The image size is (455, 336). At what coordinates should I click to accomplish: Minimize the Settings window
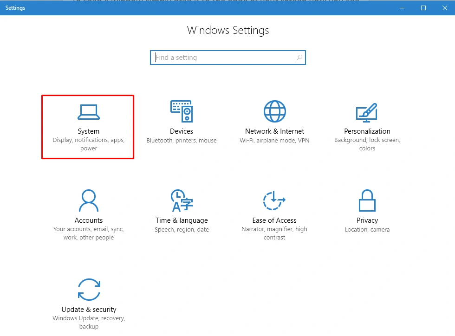pos(402,8)
